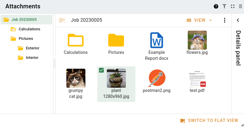Select Job 20230005 in folder tree
Image resolution: width=244 pixels, height=127 pixels.
pyautogui.click(x=24, y=20)
